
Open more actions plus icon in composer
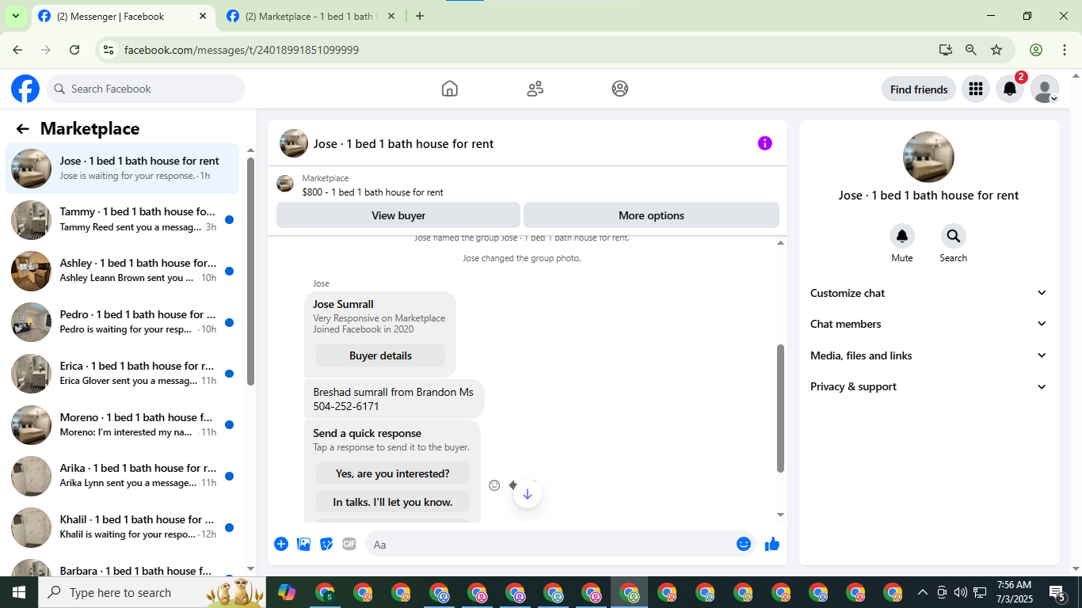[281, 544]
